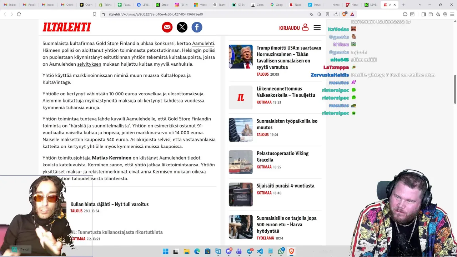Open Tunnetusta kullanostajasta rikostutkinta article
This screenshot has width=457, height=257.
(x=117, y=232)
